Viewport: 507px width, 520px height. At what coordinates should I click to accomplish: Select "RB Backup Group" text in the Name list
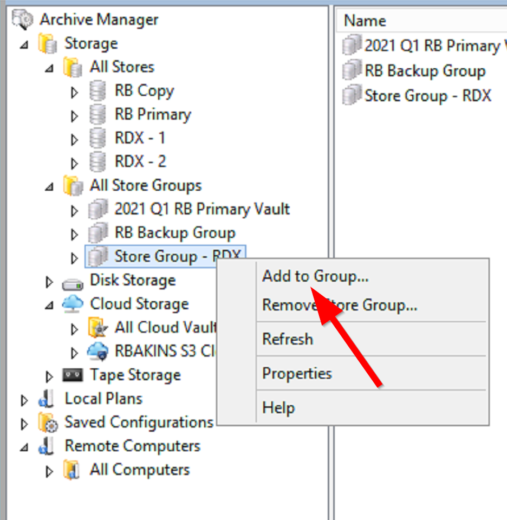pyautogui.click(x=425, y=70)
